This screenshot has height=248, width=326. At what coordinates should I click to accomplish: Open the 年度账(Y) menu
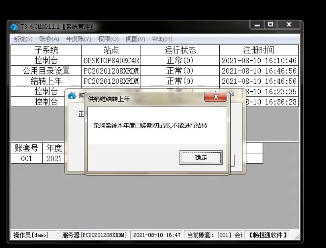pos(79,39)
